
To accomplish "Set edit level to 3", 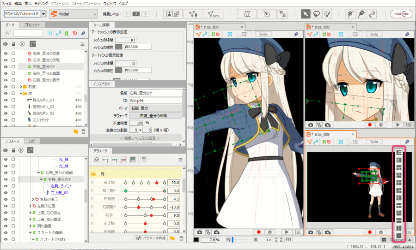I will (x=145, y=14).
